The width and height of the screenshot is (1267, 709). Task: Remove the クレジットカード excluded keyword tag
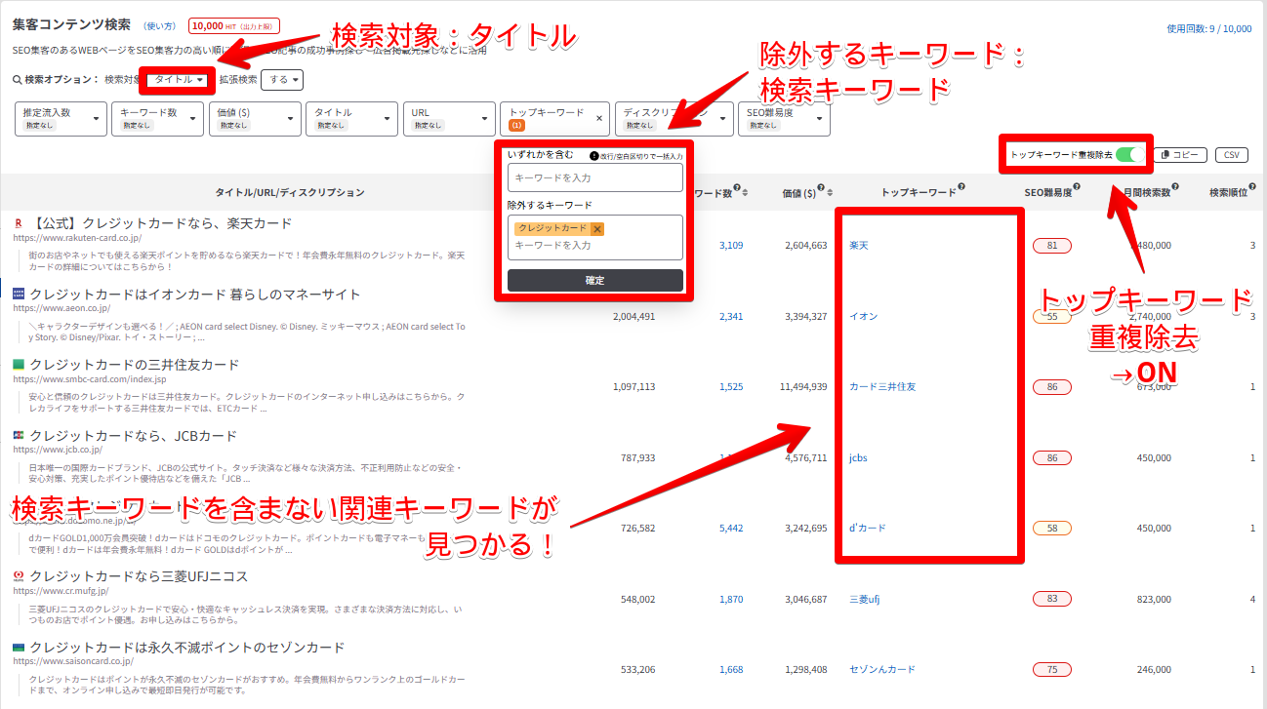tap(597, 228)
